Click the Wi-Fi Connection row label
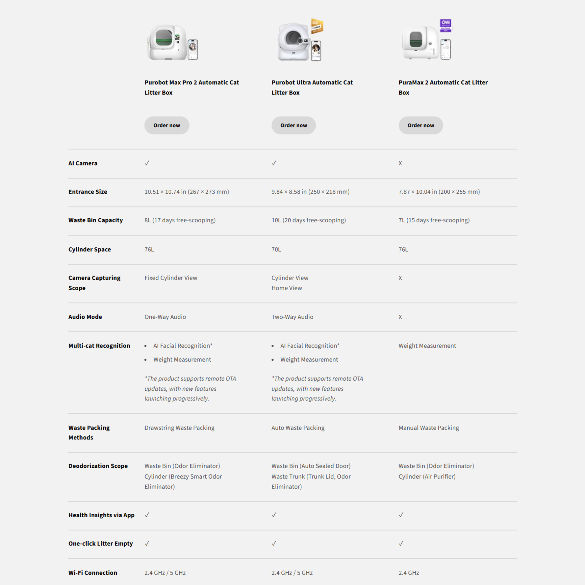585x585 pixels. click(x=92, y=573)
